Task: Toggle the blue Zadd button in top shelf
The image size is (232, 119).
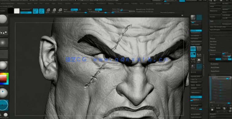Action: 98,10
